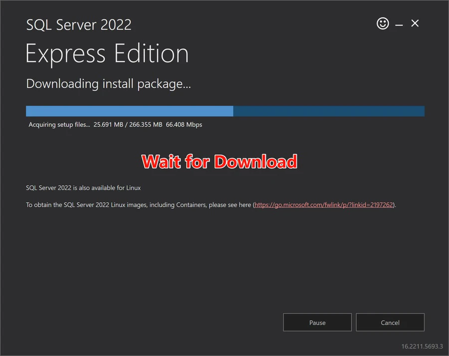The height and width of the screenshot is (356, 449).
Task: Click the '25.691 MB / 266.355 MB' text
Action: (128, 125)
